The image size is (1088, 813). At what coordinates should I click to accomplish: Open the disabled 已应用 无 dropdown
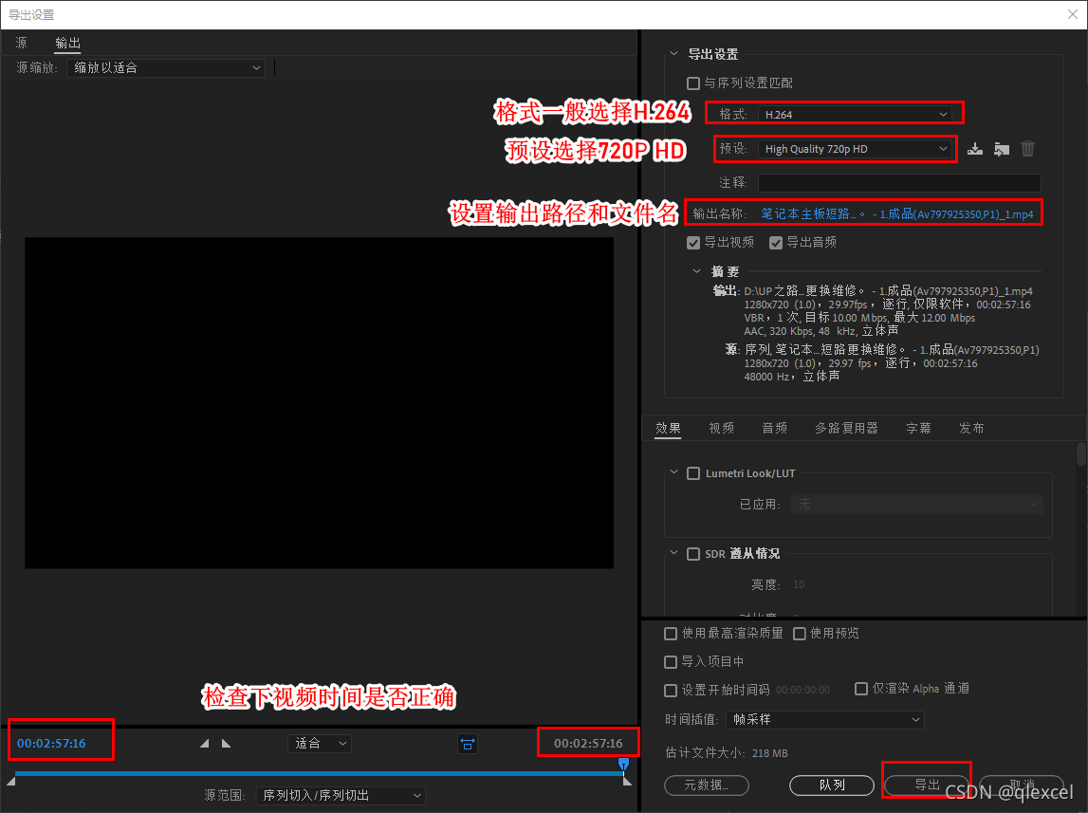click(917, 505)
